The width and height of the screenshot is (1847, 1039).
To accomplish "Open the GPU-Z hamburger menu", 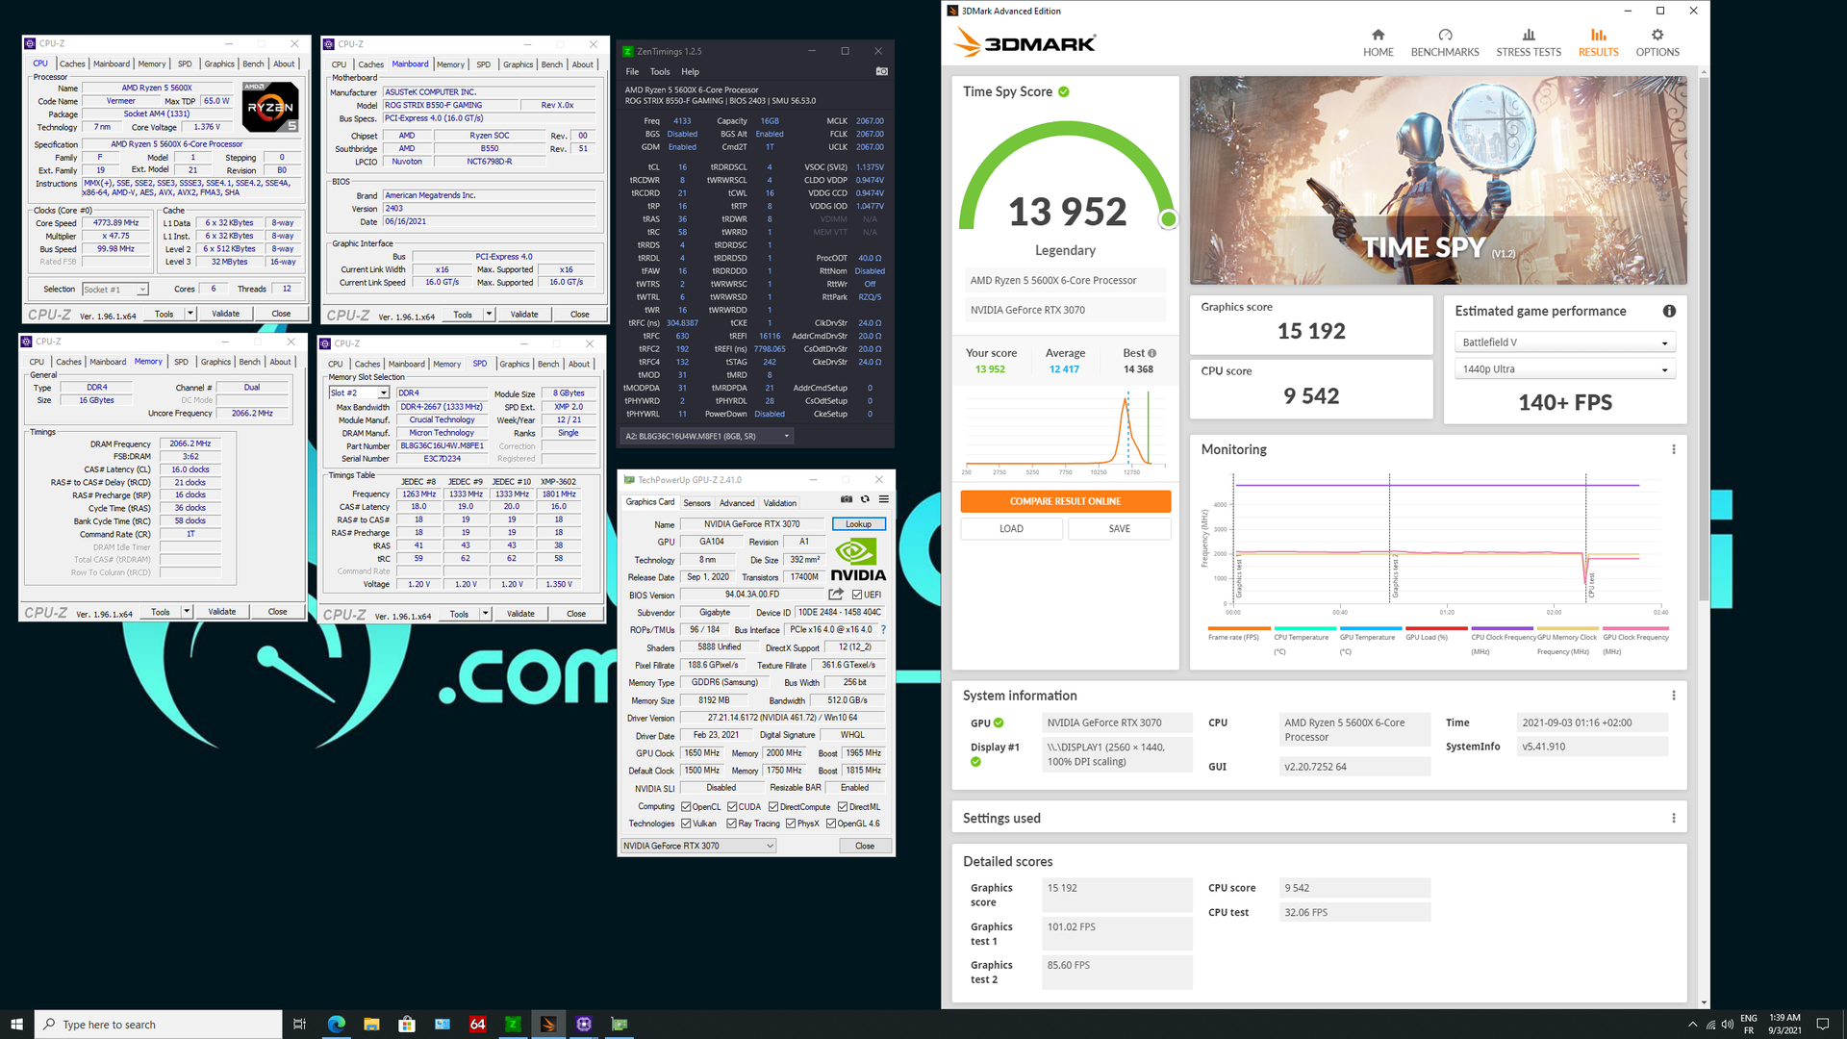I will coord(883,499).
